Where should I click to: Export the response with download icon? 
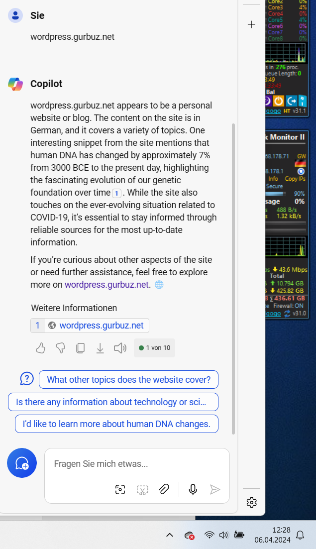pos(100,348)
